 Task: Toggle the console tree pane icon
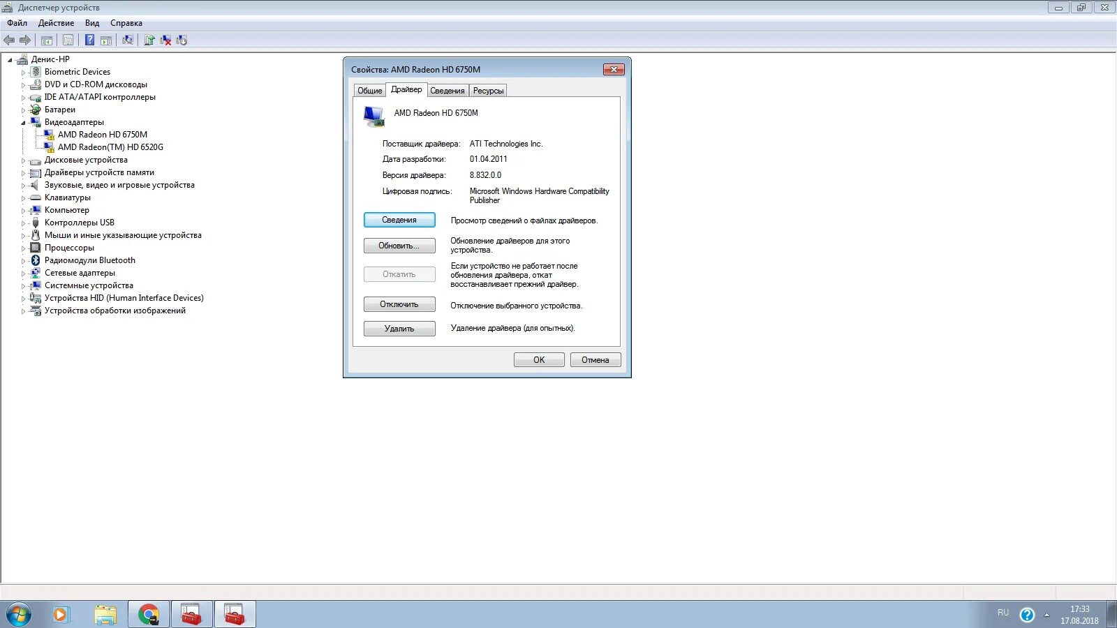click(x=47, y=40)
